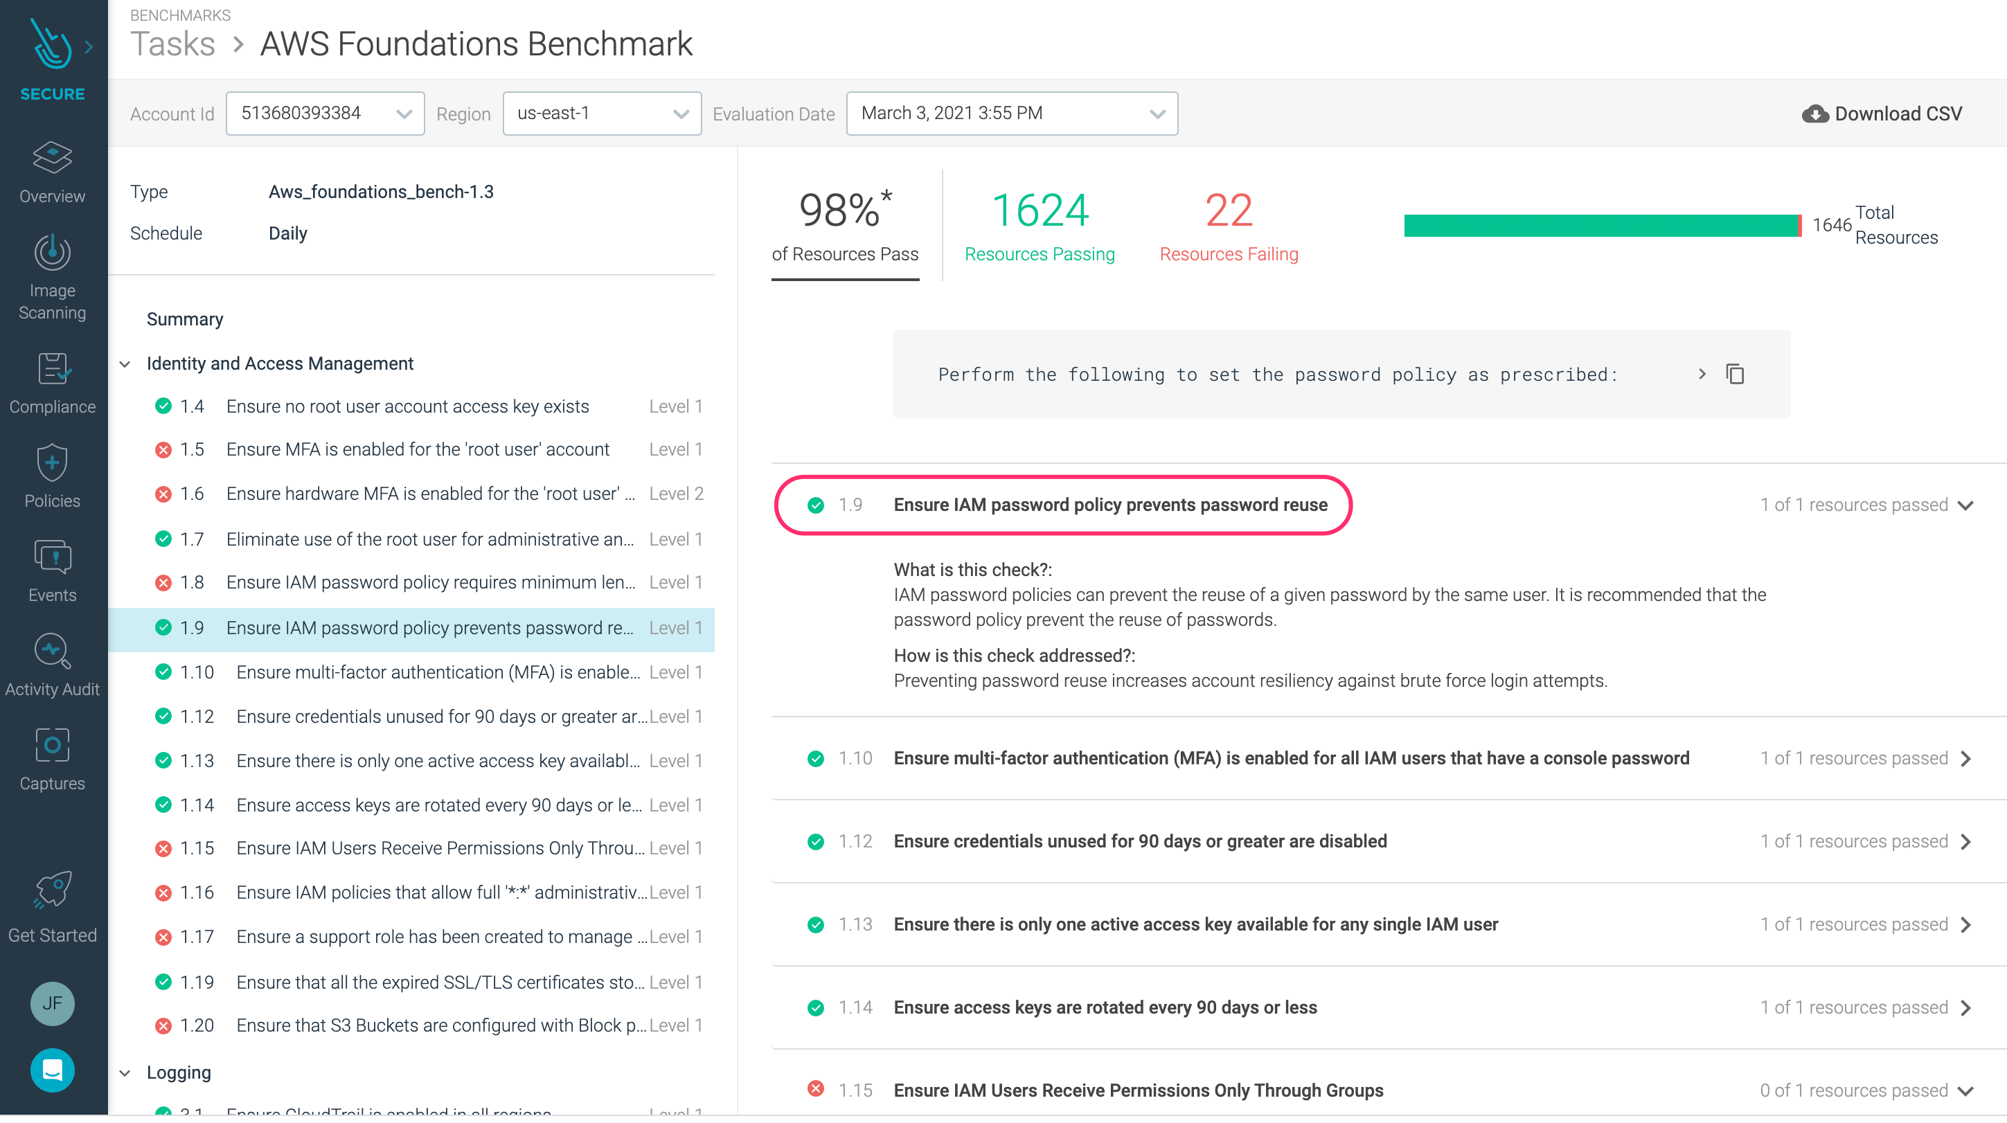Click the cloud Download CSV icon
Viewport: 2007px width, 1123px height.
click(1814, 114)
